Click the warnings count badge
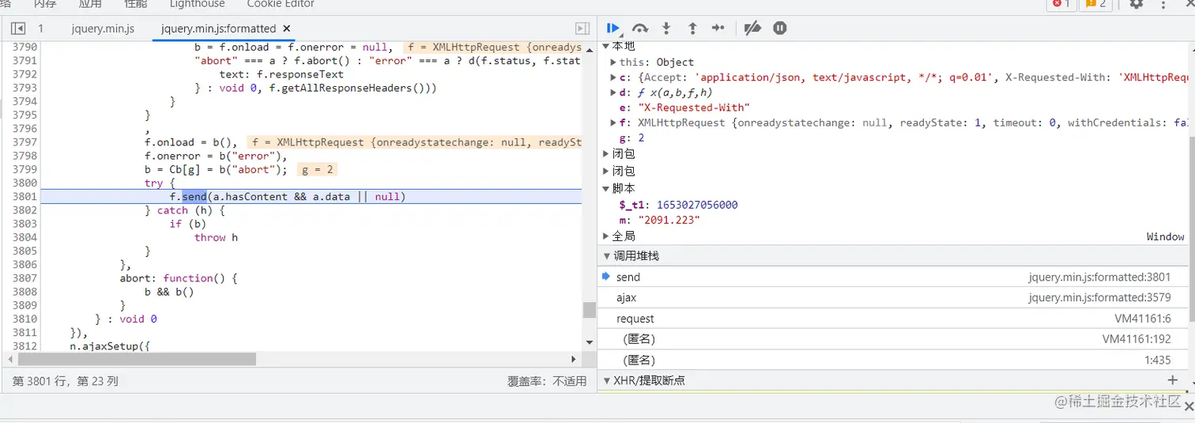1195x423 pixels. pyautogui.click(x=1097, y=4)
